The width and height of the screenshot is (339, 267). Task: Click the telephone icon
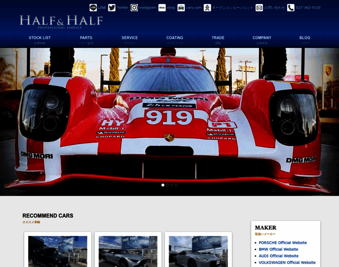pyautogui.click(x=291, y=8)
